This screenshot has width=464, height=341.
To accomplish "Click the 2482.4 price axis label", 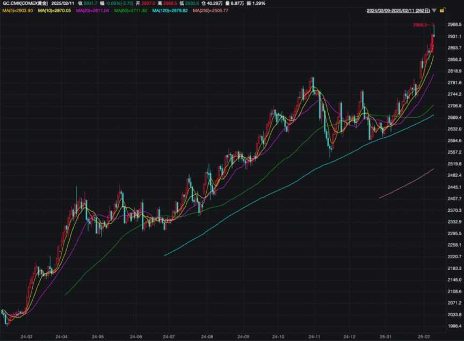I will point(454,175).
